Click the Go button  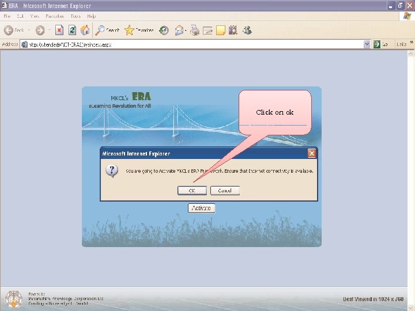381,44
